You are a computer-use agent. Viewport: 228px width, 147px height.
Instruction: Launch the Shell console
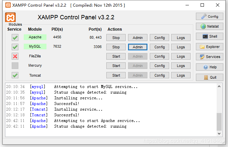(209, 36)
